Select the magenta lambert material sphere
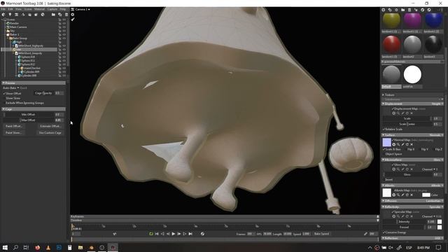Image resolution: width=448 pixels, height=252 pixels. coord(412,21)
